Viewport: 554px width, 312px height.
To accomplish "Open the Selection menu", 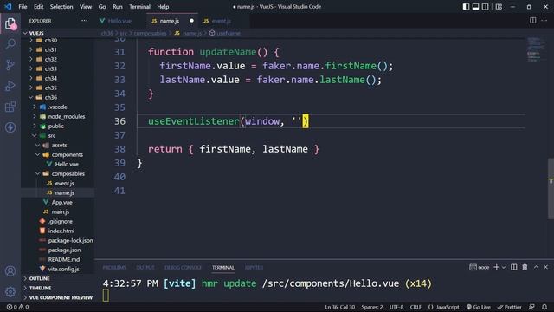I will pos(61,7).
